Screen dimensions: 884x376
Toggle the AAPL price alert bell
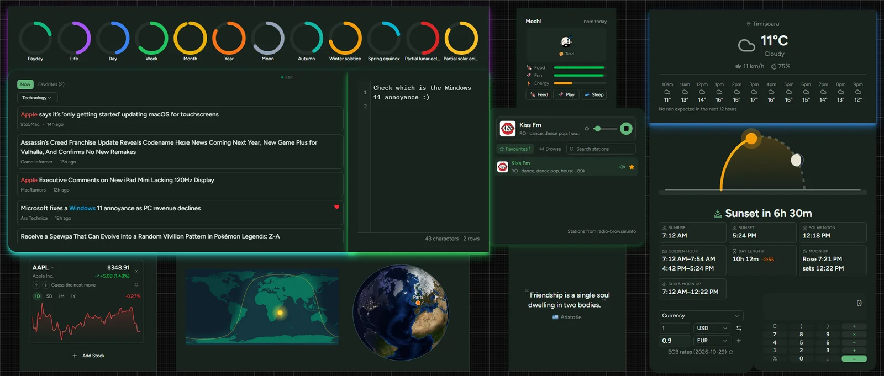(x=136, y=285)
